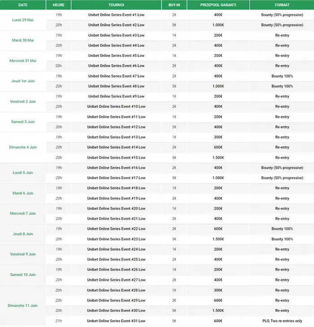Click Unibet Online Series Event #14 Low
This screenshot has height=327, width=314.
tap(116, 147)
